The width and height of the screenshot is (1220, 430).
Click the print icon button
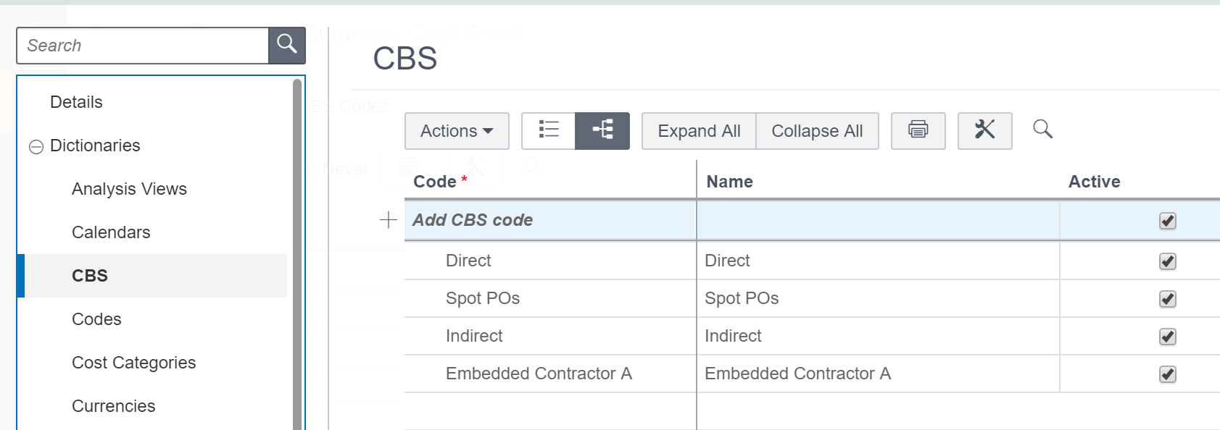pyautogui.click(x=918, y=130)
